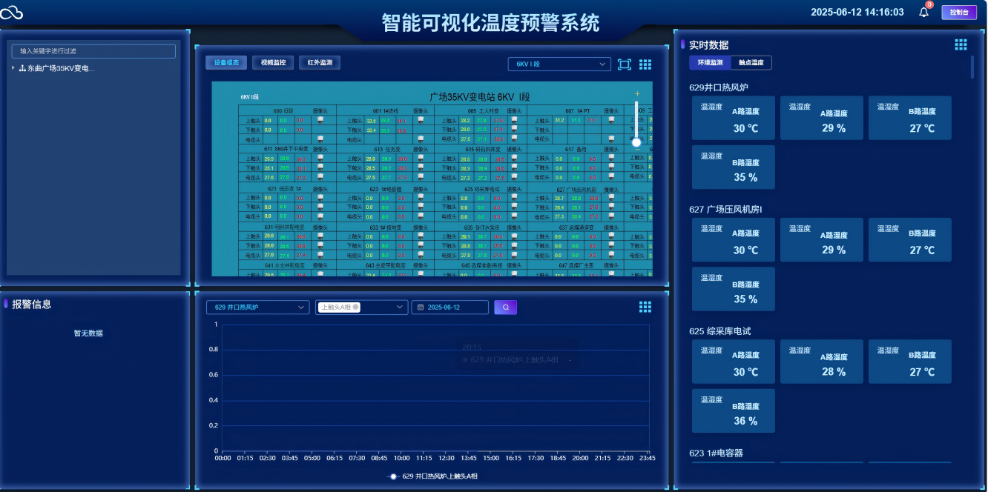Click the 报警信息 panel title
988x492 pixels.
click(x=31, y=304)
